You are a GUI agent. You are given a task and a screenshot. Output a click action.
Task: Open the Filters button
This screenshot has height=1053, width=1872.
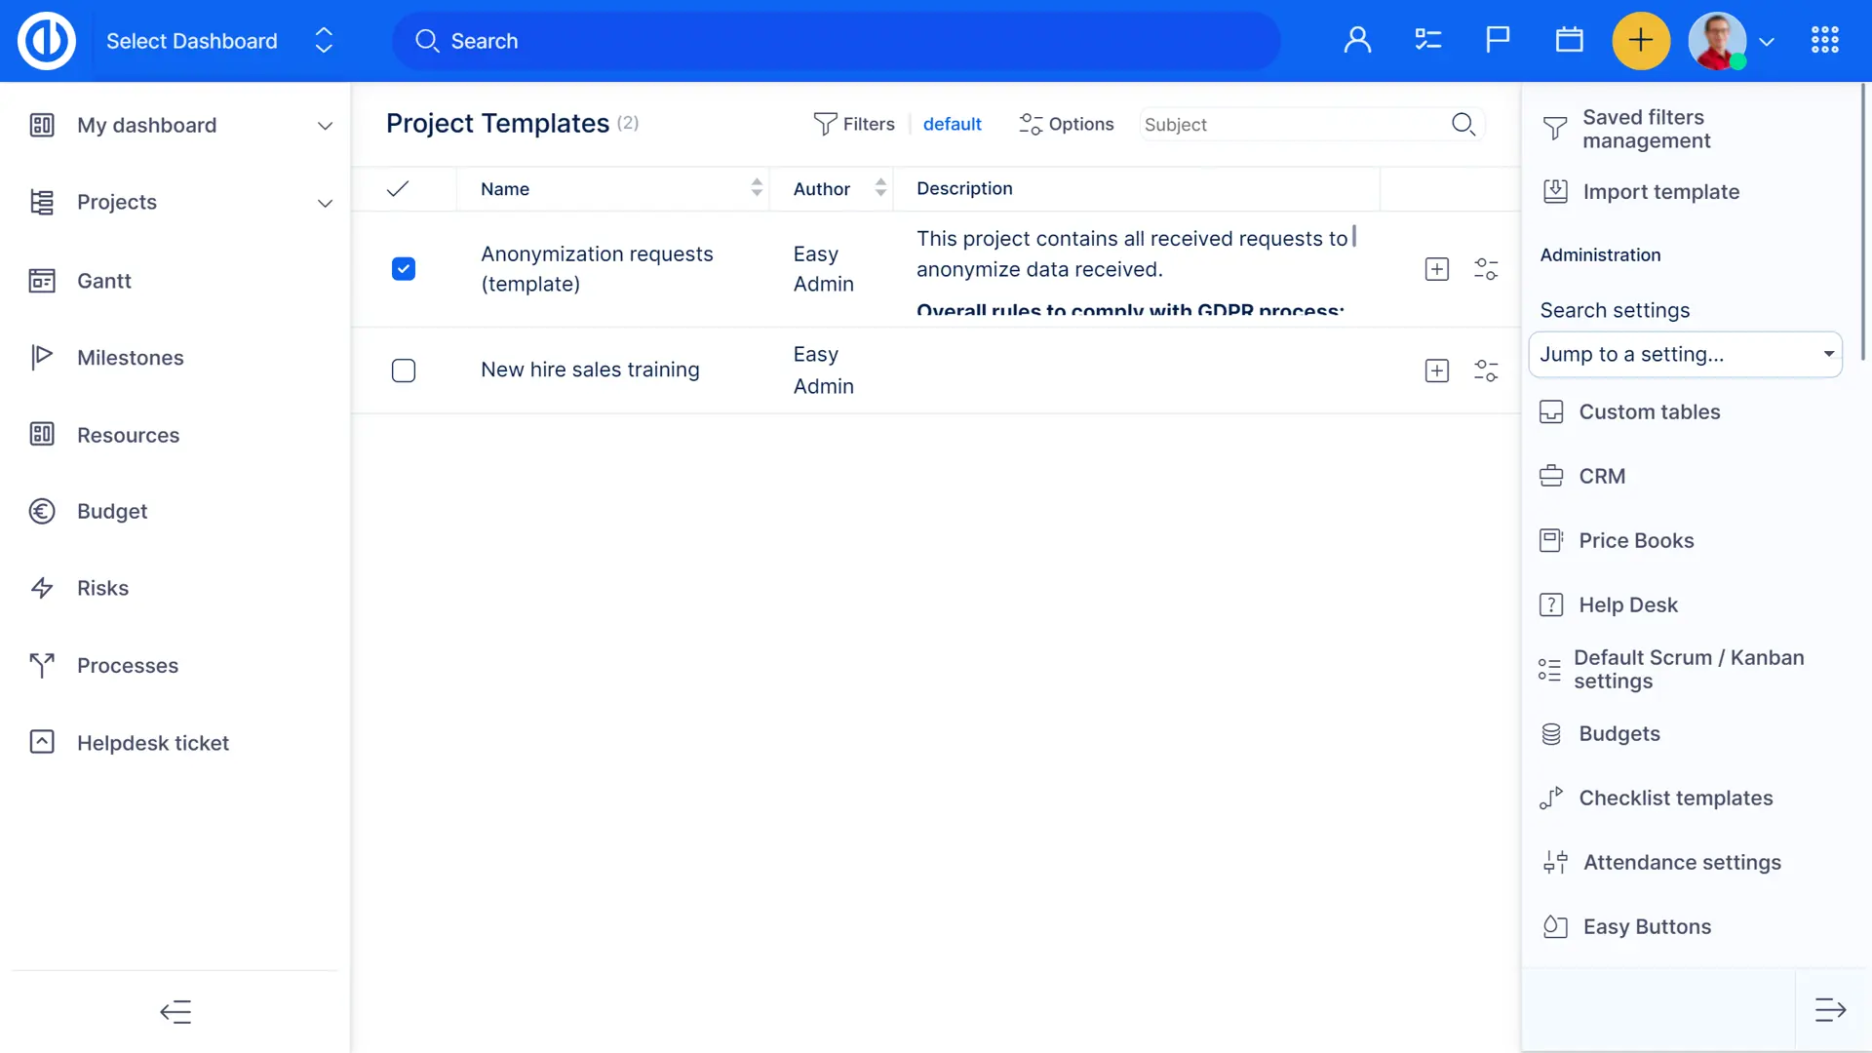854,124
